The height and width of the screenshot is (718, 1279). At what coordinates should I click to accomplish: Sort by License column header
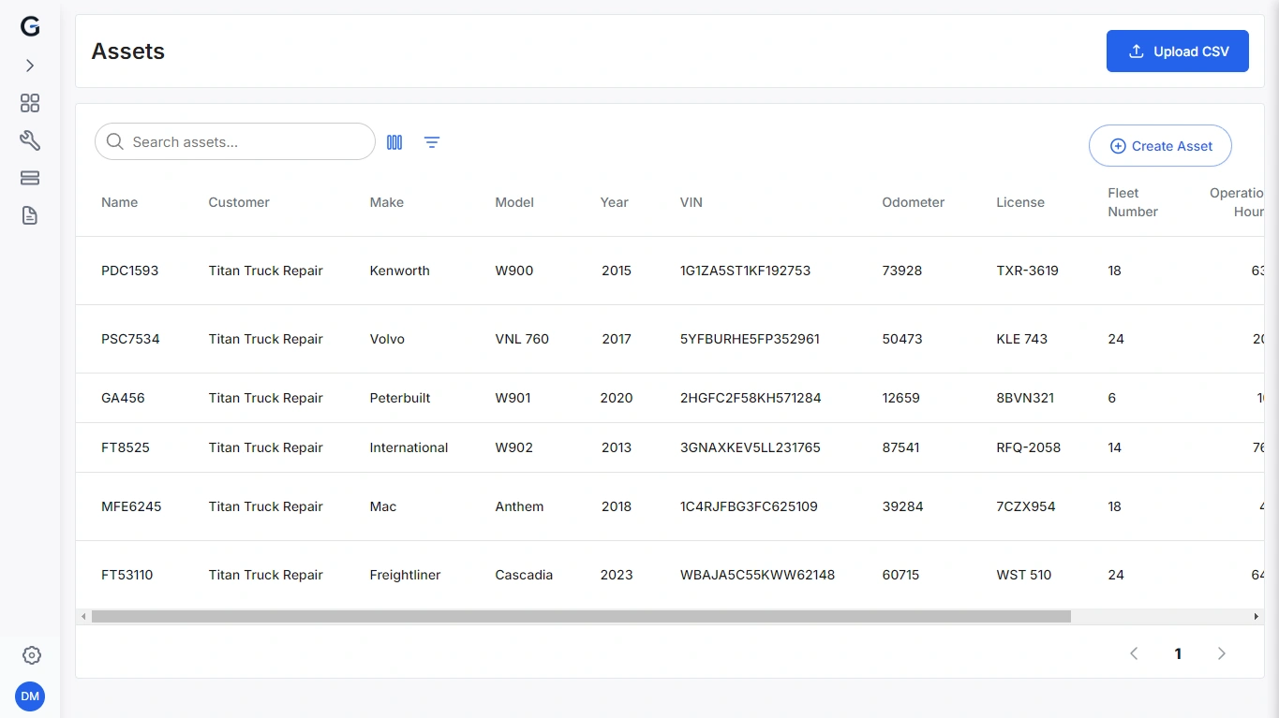click(1020, 202)
